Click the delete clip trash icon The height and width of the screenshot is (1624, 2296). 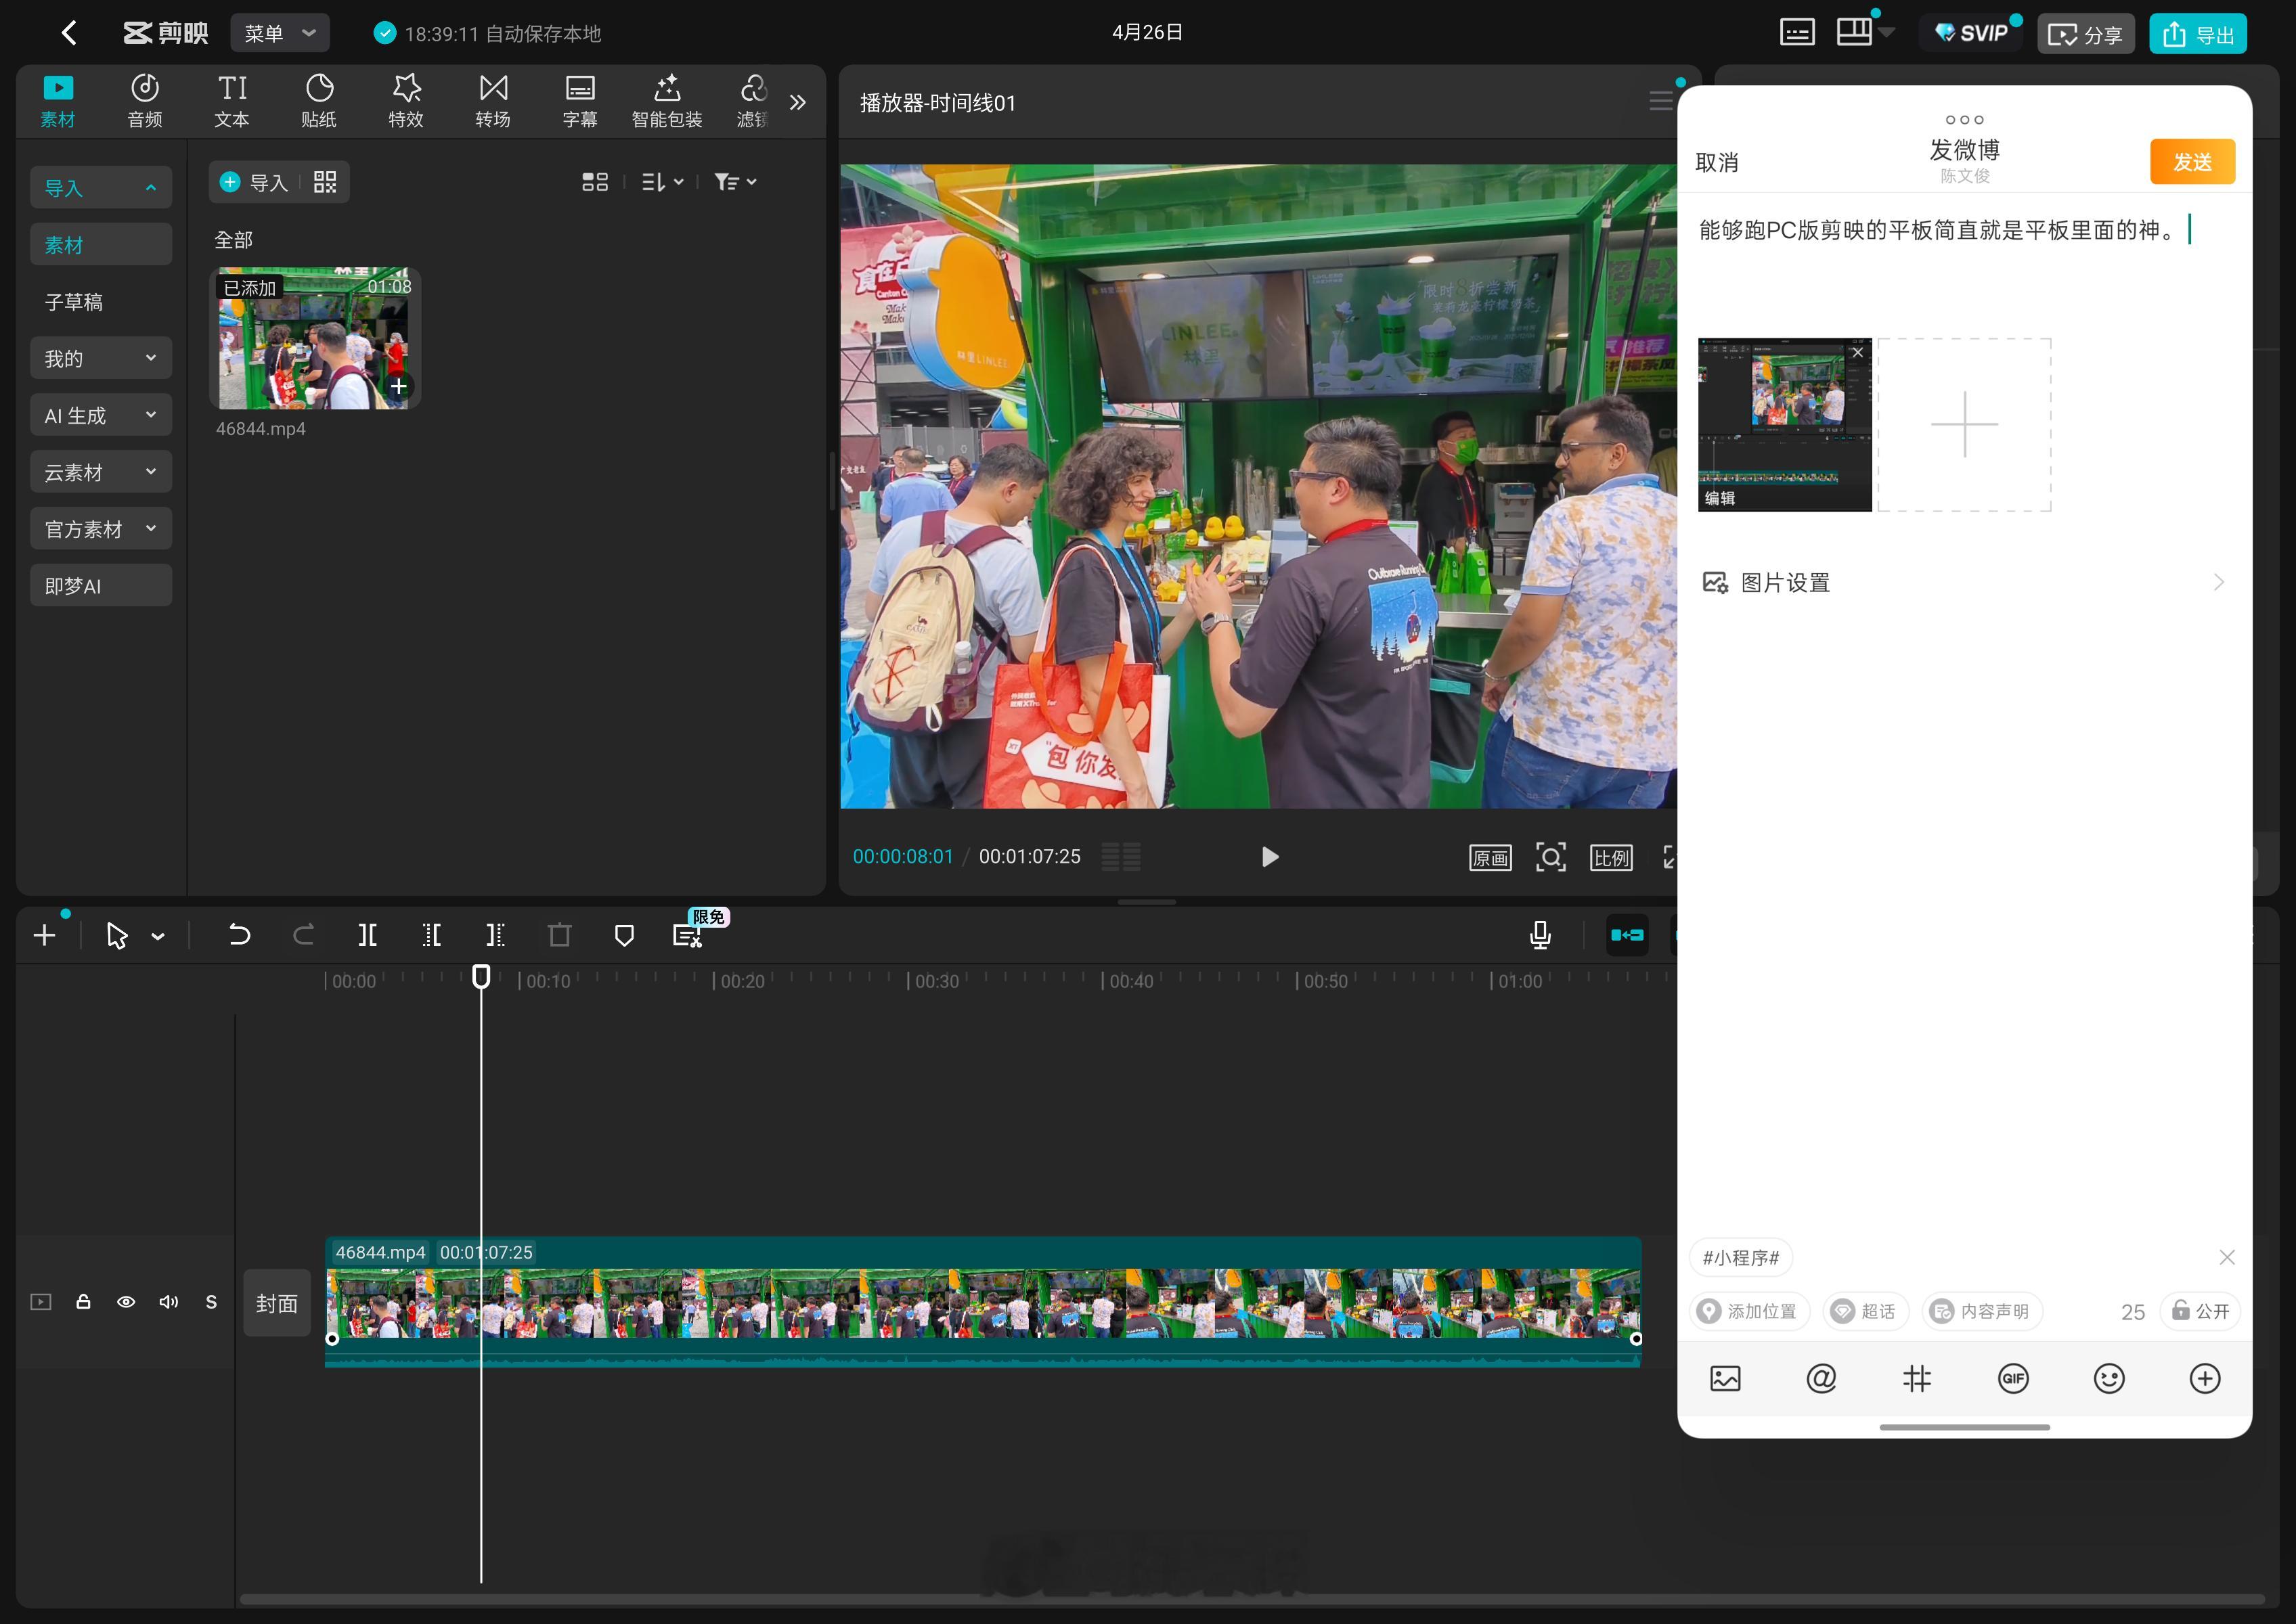559,935
